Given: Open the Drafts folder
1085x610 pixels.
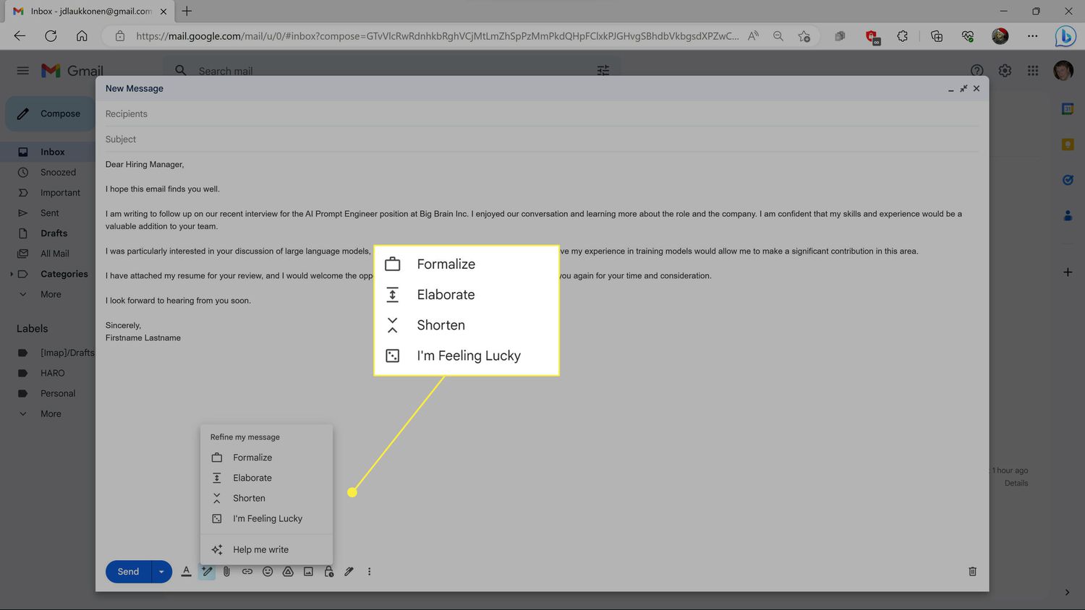Looking at the screenshot, I should [x=54, y=233].
